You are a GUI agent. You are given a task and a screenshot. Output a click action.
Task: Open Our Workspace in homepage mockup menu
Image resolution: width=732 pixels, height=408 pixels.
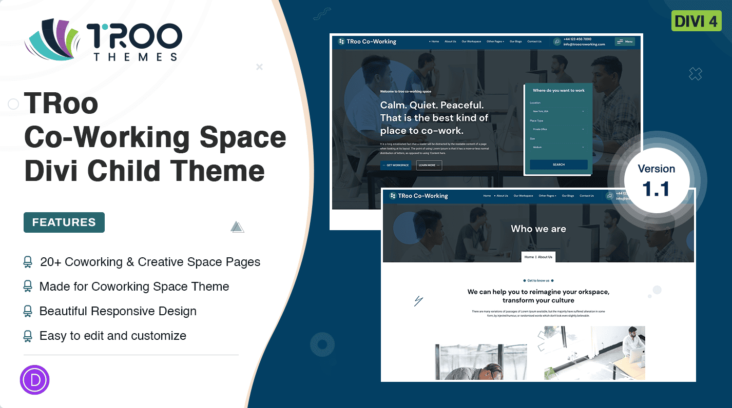[471, 42]
